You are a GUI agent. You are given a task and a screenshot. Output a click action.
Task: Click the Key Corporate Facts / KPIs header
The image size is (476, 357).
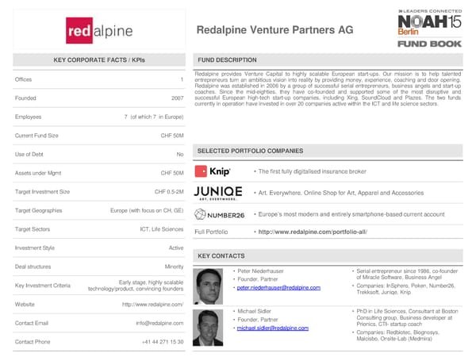pyautogui.click(x=99, y=60)
